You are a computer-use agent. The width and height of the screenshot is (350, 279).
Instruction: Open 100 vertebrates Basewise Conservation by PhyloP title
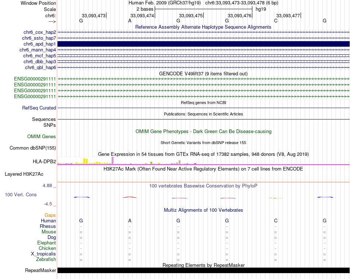pyautogui.click(x=203, y=186)
